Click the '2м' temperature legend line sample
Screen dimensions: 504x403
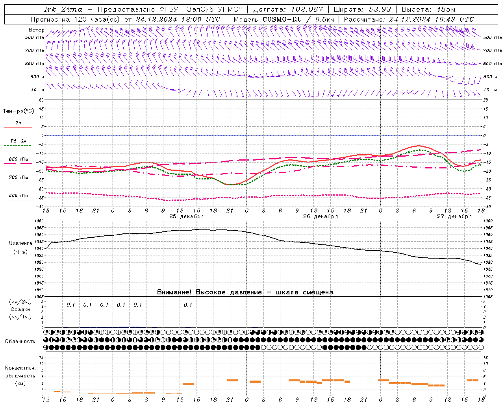(18, 128)
